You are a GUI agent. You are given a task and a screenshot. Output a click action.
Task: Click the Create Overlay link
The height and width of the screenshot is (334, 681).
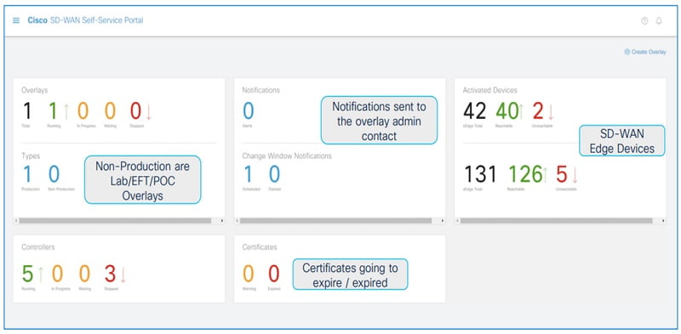(645, 52)
